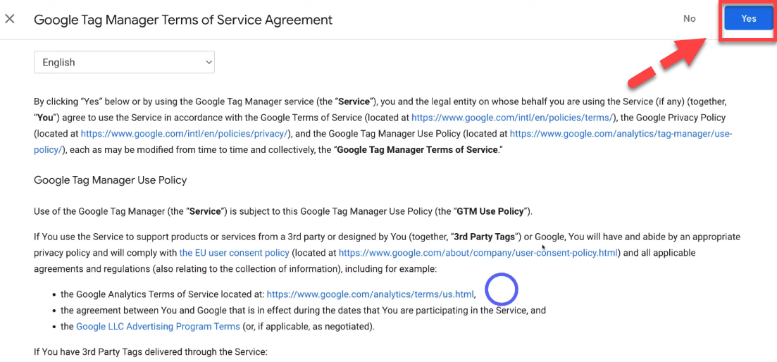The image size is (777, 362).
Task: Click 'If You have 3rd Party Tags delivered' line
Action: (x=151, y=353)
